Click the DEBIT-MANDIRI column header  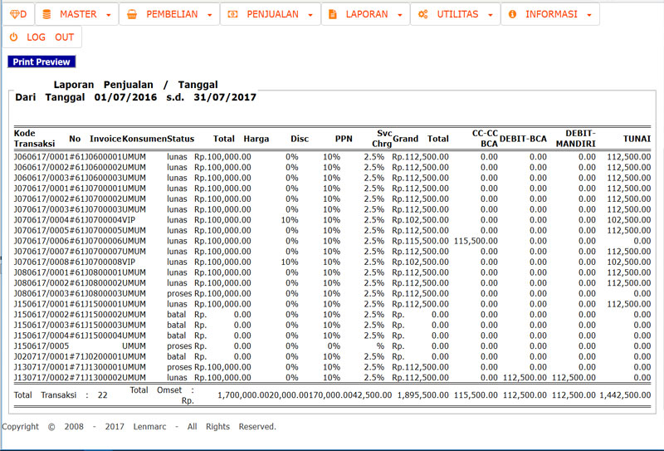click(x=575, y=139)
